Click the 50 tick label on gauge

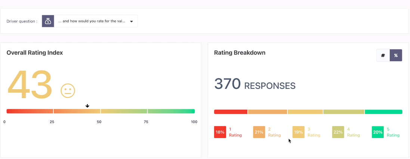tap(99, 122)
